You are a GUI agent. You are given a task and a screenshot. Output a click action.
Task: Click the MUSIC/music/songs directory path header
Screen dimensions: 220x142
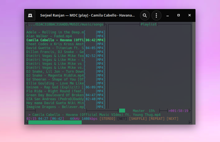[66, 24]
